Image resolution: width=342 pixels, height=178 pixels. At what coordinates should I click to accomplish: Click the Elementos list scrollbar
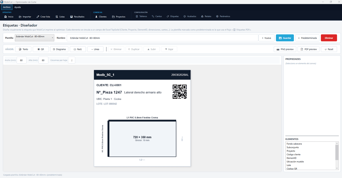coord(337,156)
